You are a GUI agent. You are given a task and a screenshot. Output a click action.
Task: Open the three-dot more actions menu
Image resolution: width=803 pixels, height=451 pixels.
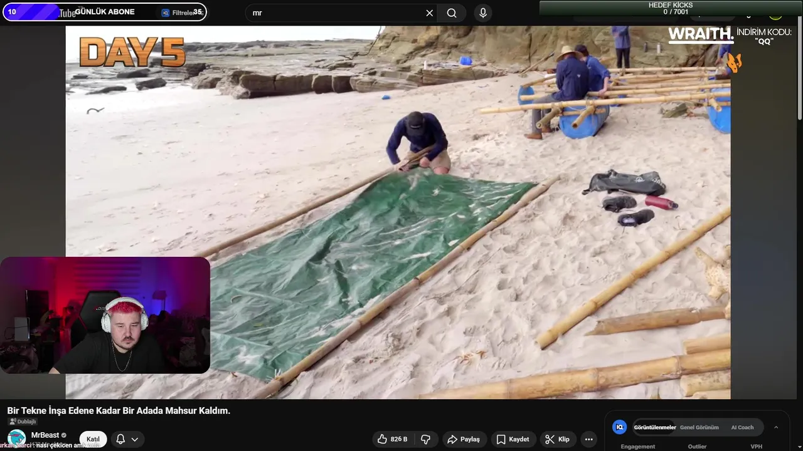(588, 439)
